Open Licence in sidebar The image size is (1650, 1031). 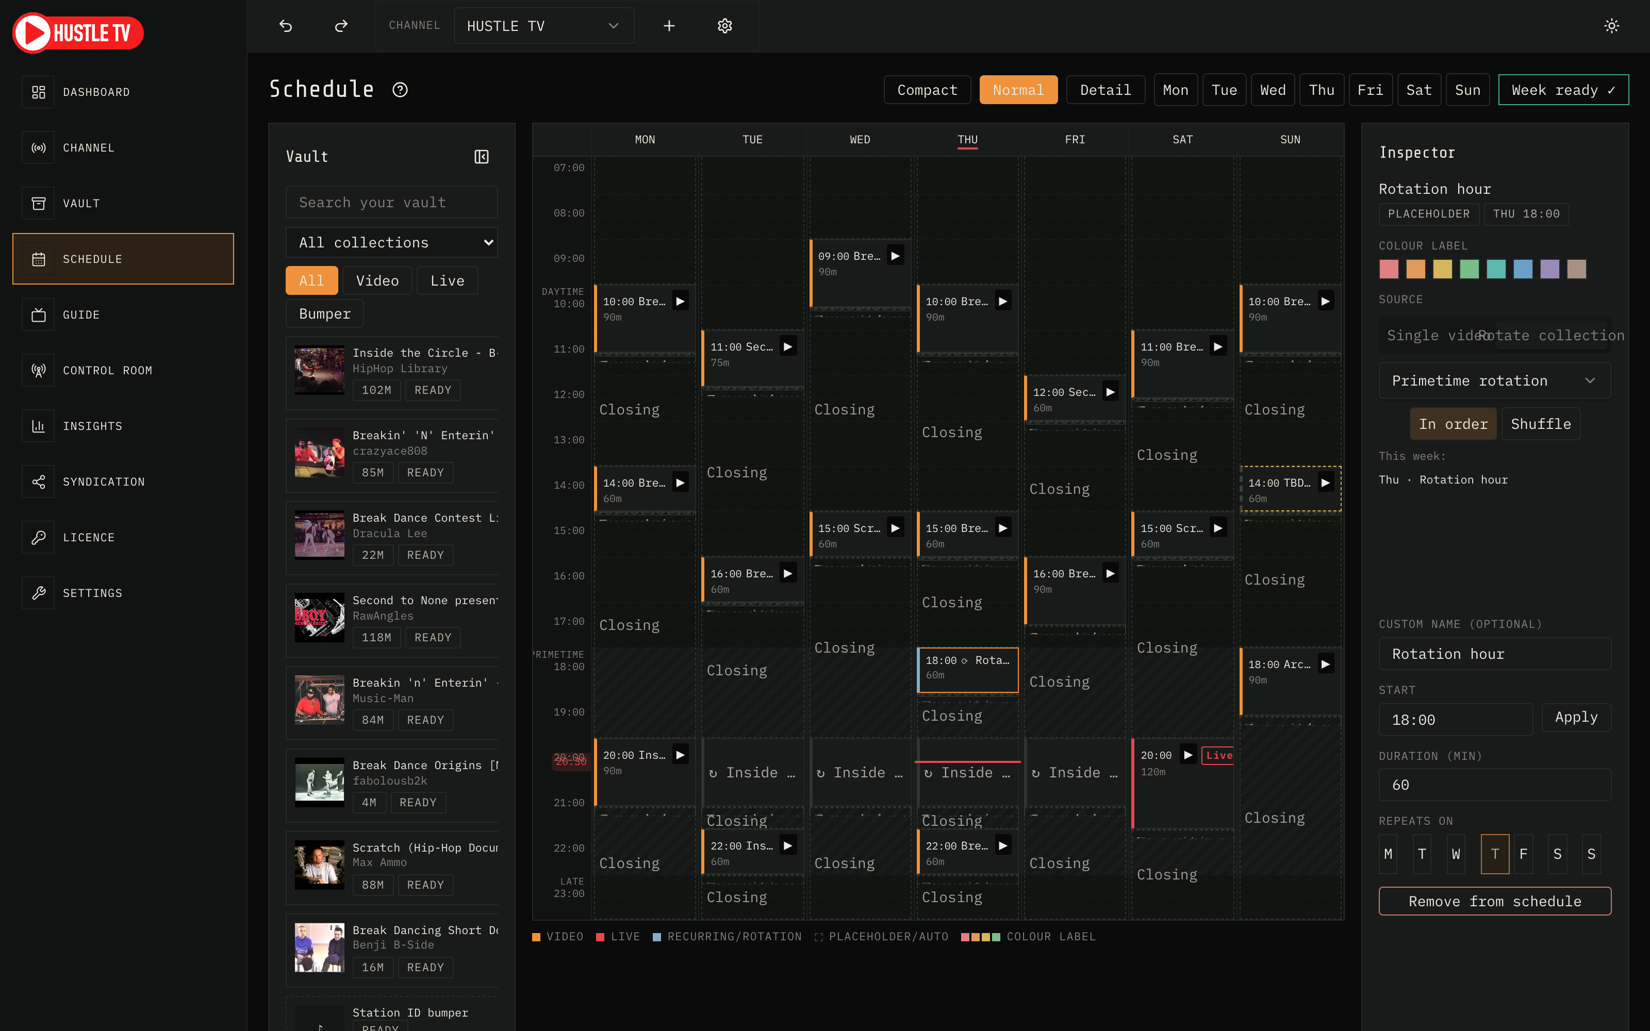pos(123,537)
